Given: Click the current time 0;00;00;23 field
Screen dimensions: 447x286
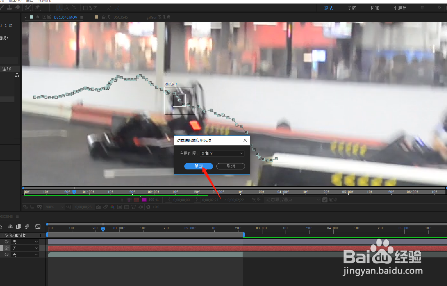Looking at the screenshot, I should point(84,207).
